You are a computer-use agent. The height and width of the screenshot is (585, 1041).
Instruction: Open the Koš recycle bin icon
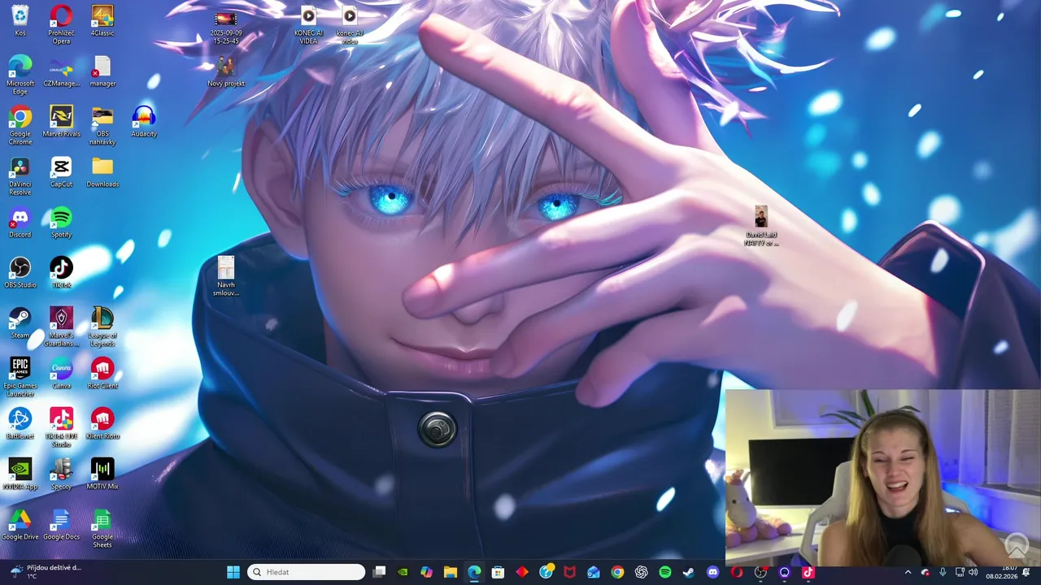[x=20, y=21]
